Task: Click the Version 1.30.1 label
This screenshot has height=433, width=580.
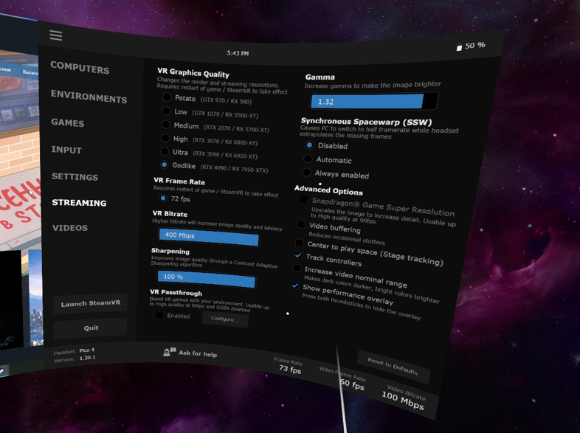Action: click(x=75, y=358)
